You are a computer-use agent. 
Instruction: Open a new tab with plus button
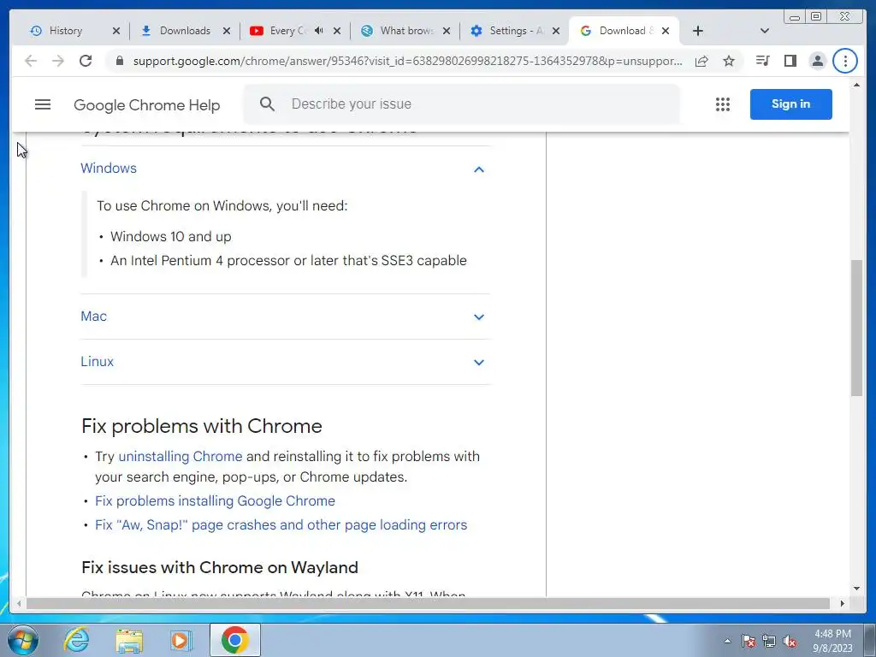[x=698, y=31]
